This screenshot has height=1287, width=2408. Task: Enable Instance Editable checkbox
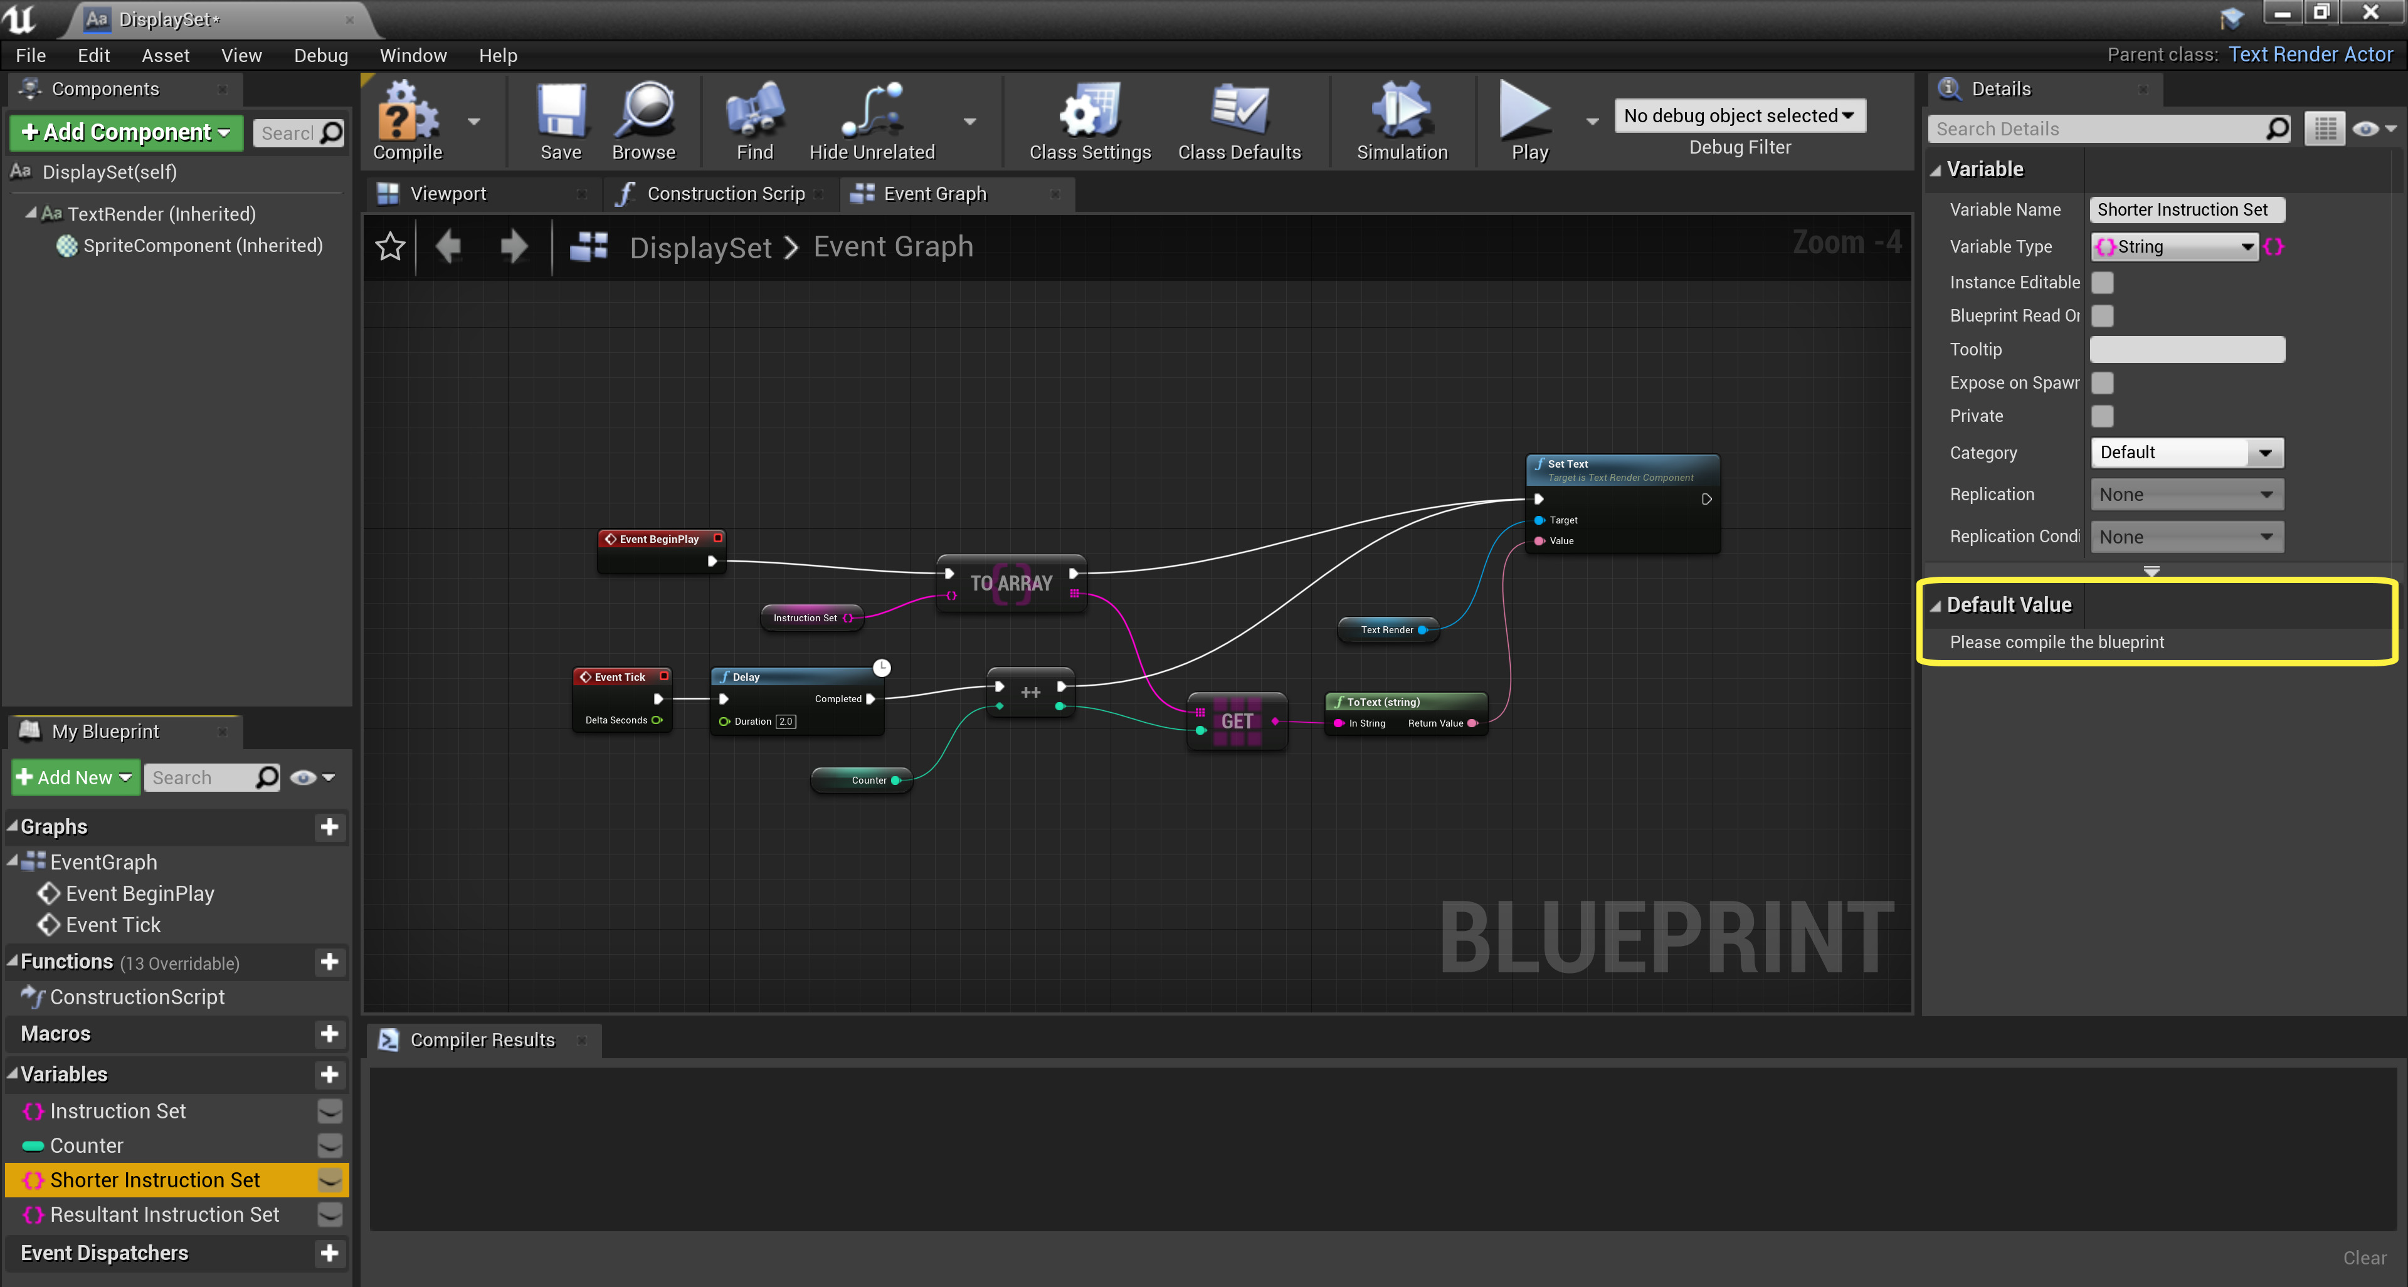point(2103,282)
